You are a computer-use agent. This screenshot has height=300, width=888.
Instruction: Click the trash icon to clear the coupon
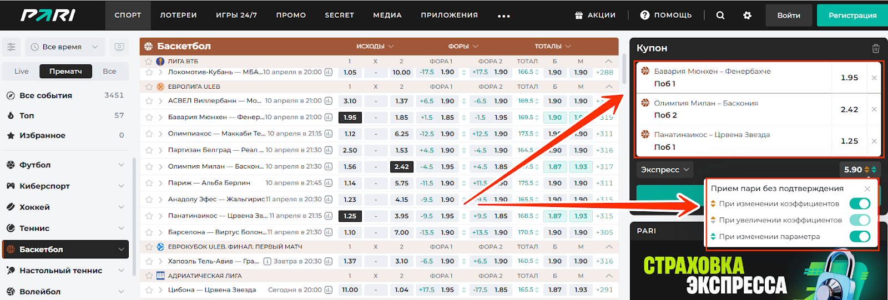[875, 48]
